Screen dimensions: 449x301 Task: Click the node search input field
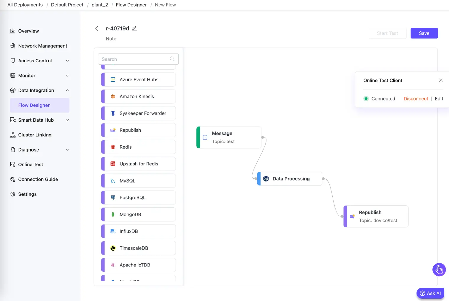(x=138, y=59)
